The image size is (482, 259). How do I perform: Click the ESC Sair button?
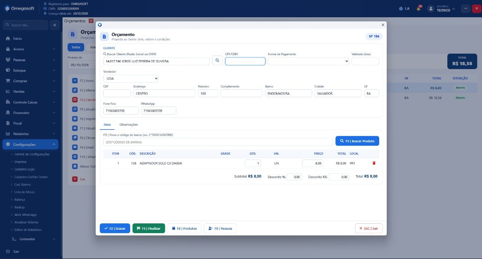coord(369,228)
